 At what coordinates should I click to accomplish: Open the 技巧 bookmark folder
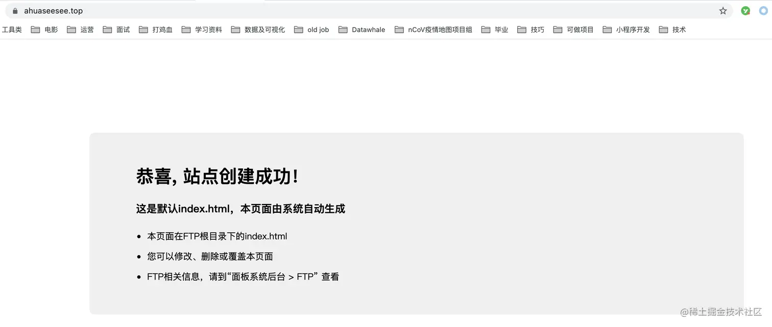531,30
